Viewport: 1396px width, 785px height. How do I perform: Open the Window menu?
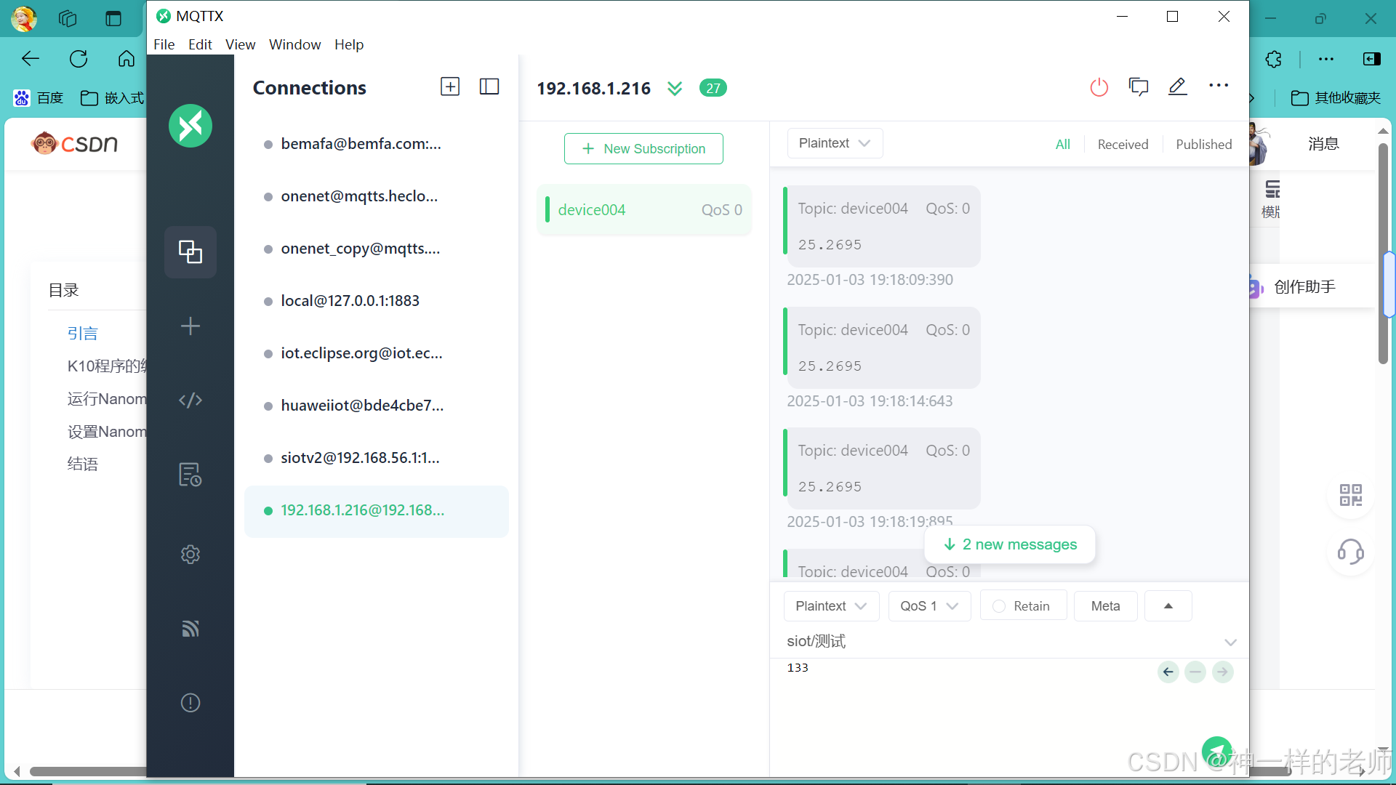point(294,44)
